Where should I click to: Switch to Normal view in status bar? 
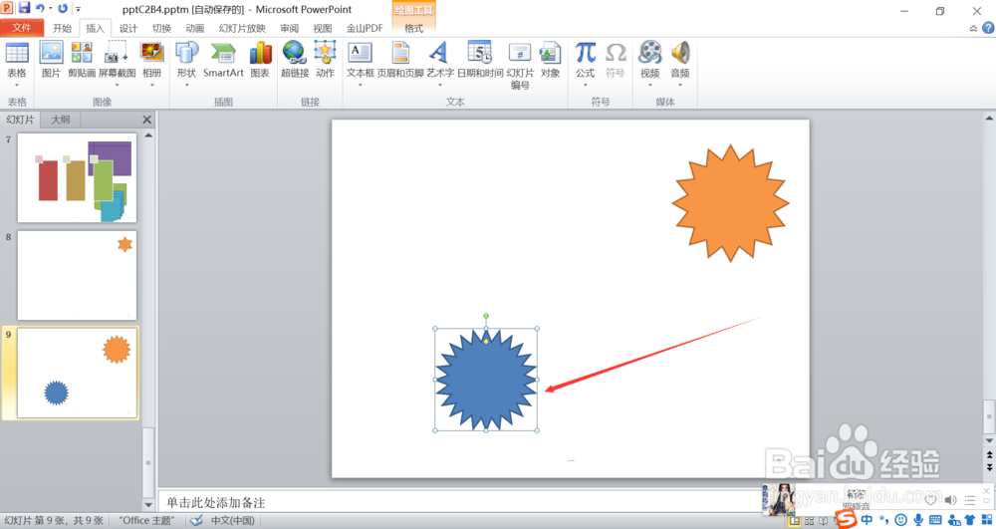794,521
